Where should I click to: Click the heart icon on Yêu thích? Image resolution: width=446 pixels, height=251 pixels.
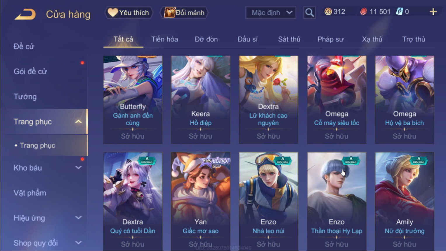[112, 12]
